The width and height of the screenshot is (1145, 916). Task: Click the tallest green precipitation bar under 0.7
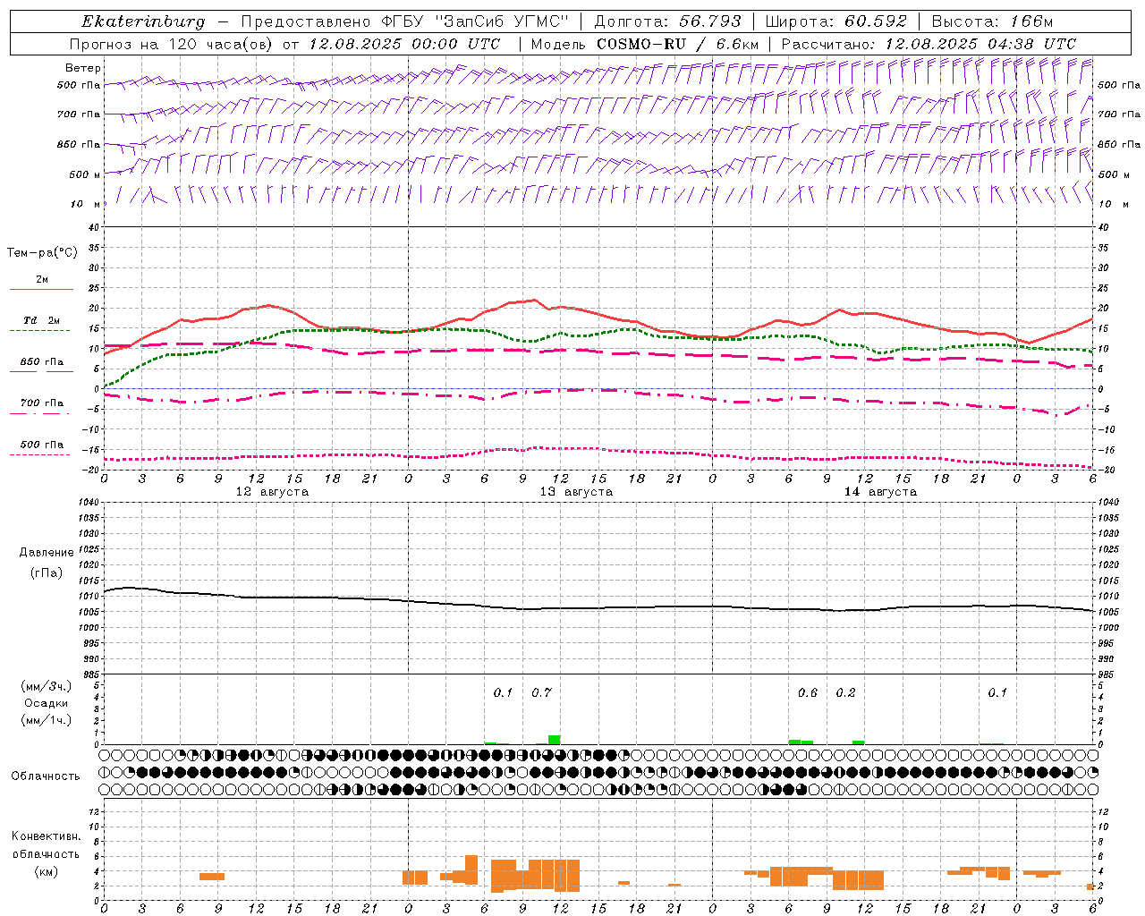tap(555, 740)
